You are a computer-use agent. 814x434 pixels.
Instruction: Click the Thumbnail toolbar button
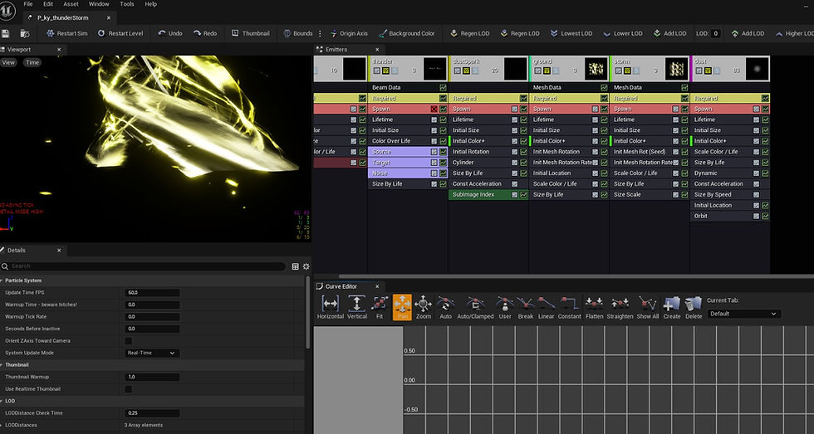click(250, 33)
